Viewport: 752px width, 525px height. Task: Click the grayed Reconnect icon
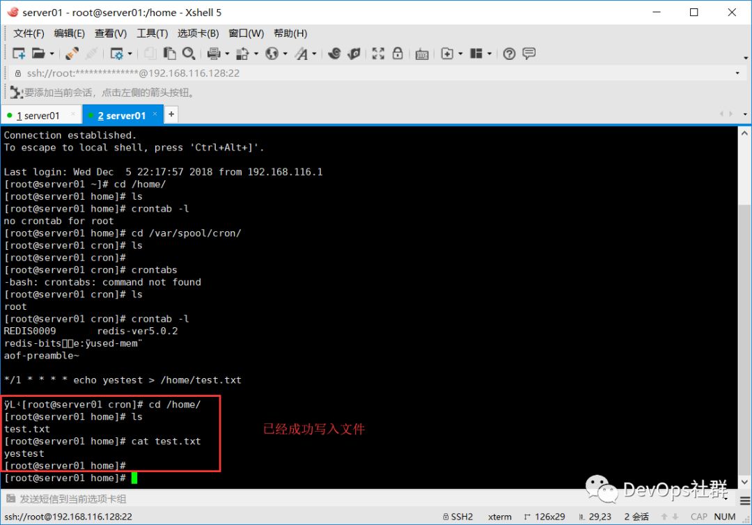pyautogui.click(x=92, y=54)
